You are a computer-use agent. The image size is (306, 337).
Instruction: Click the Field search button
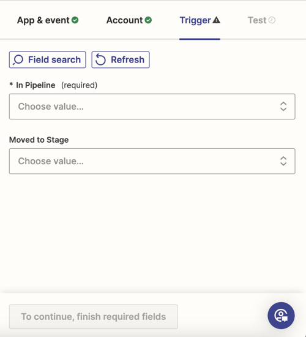coord(48,60)
